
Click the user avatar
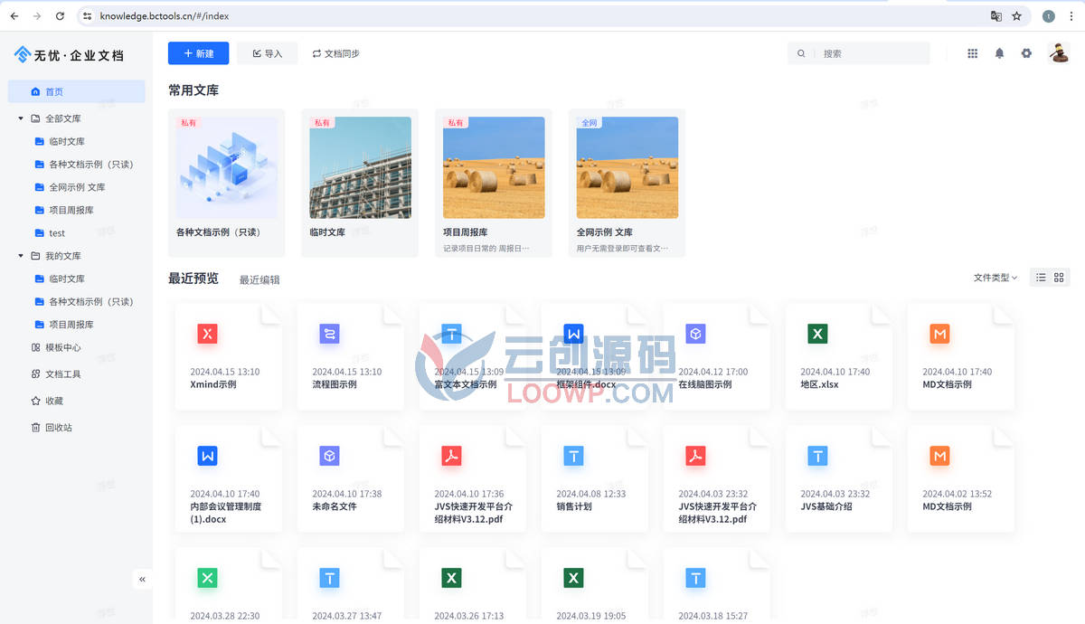(x=1059, y=52)
